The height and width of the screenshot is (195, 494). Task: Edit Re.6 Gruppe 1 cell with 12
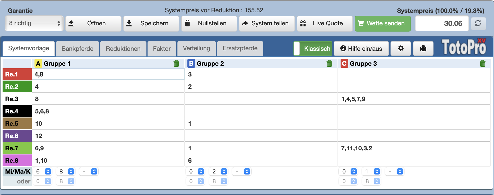pyautogui.click(x=108, y=136)
